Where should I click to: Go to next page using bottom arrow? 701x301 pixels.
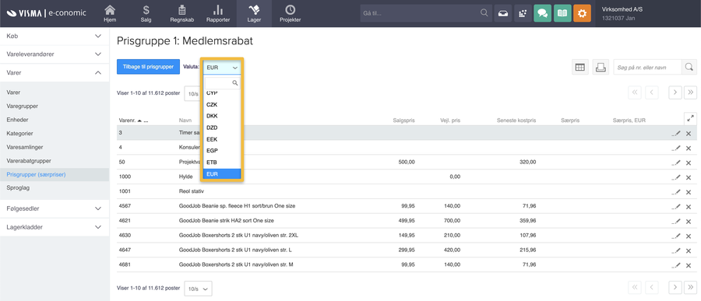coord(675,287)
